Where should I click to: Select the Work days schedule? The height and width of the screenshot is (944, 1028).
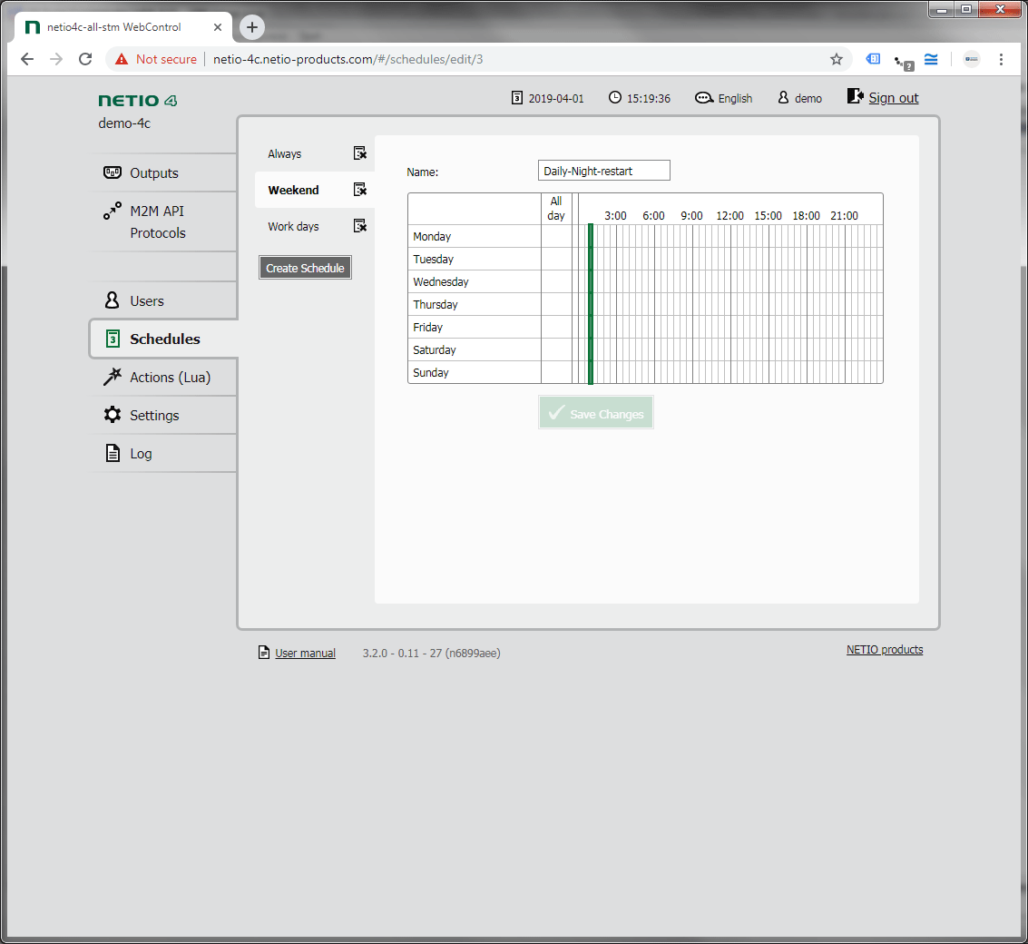point(294,226)
